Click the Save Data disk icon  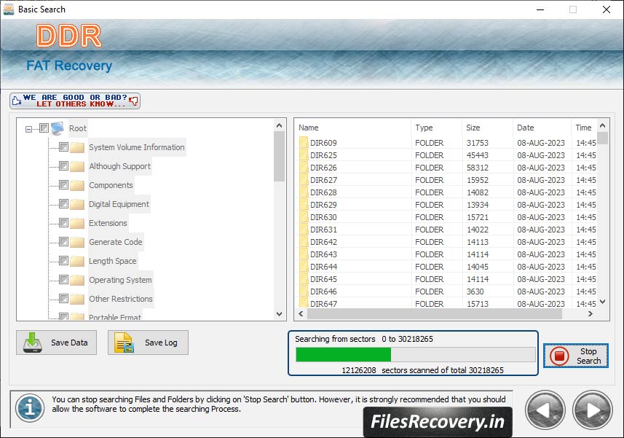tap(33, 343)
